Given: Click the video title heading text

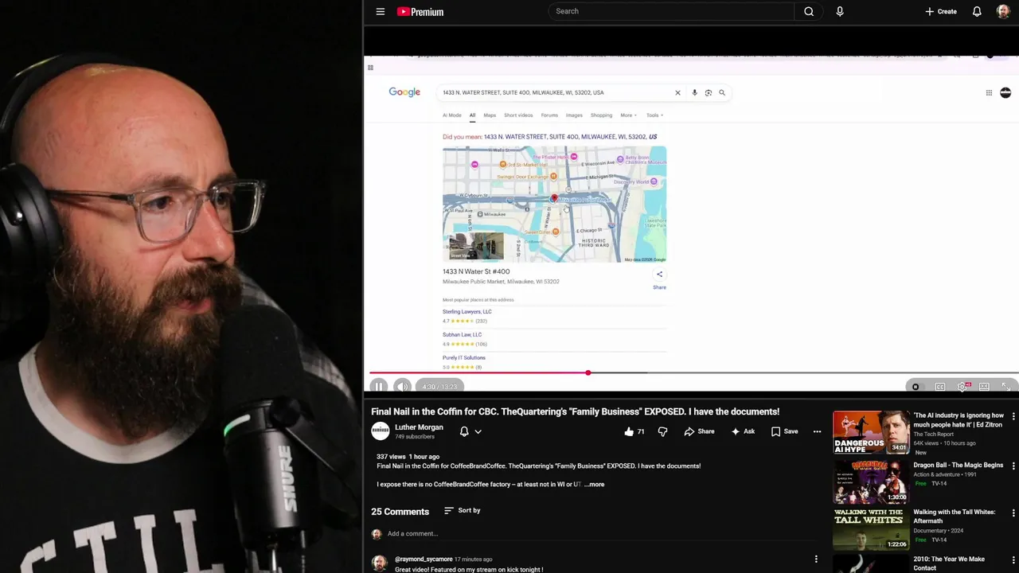Looking at the screenshot, I should pos(575,411).
